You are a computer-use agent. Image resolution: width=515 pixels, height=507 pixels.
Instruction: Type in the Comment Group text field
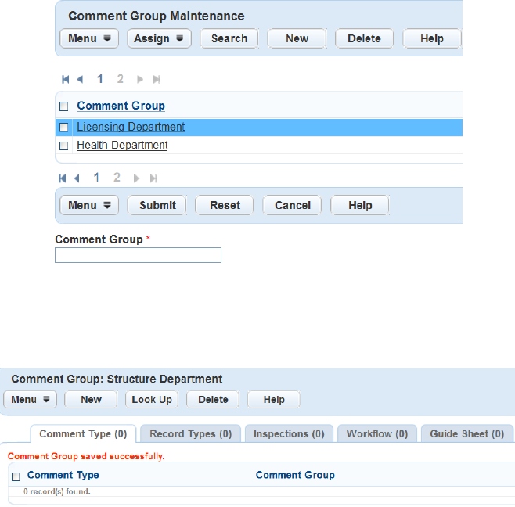pos(138,255)
